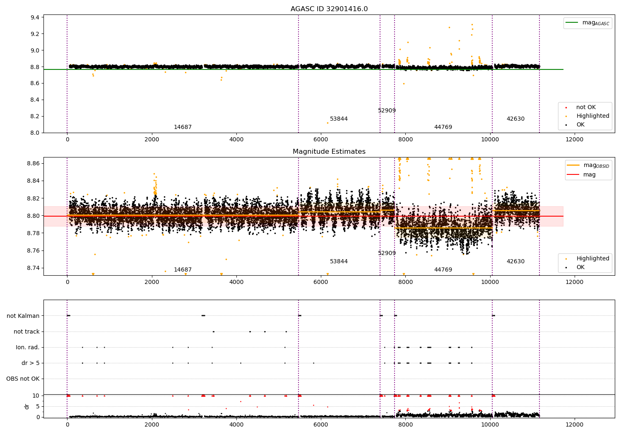The image size is (621, 434).
Task: Click the 10 tick on the dr axis
Action: click(x=36, y=396)
